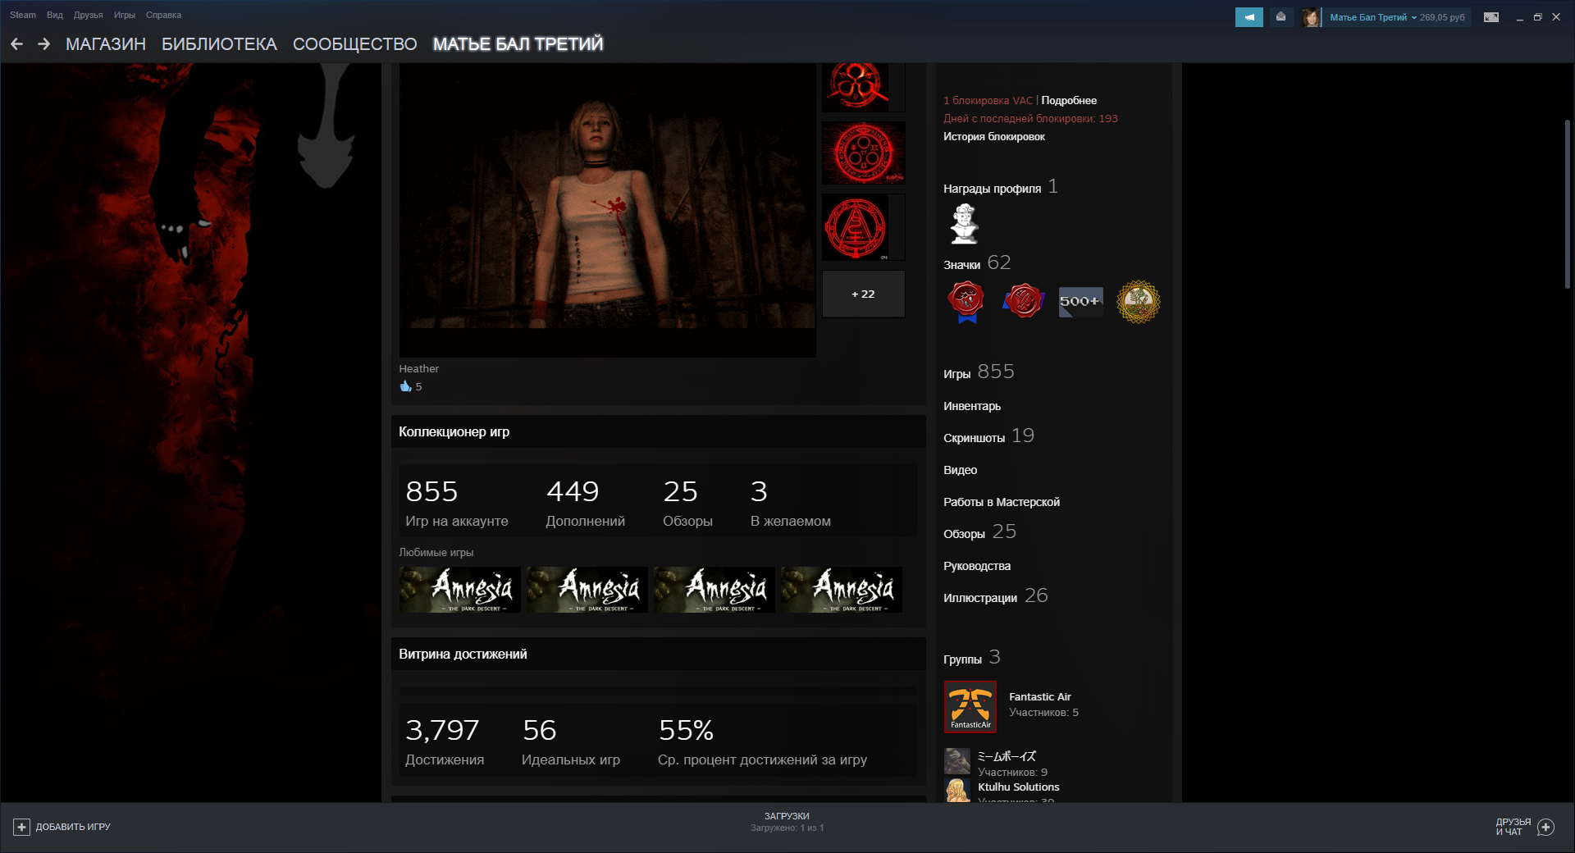Open the Fantastic Air group name
The image size is (1575, 853).
[1040, 696]
